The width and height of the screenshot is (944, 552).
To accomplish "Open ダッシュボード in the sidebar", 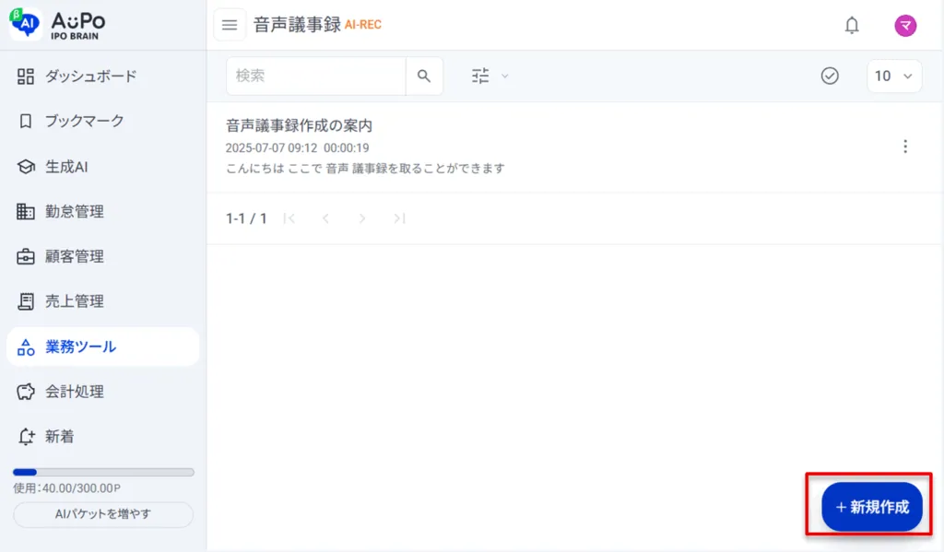I will pyautogui.click(x=102, y=76).
